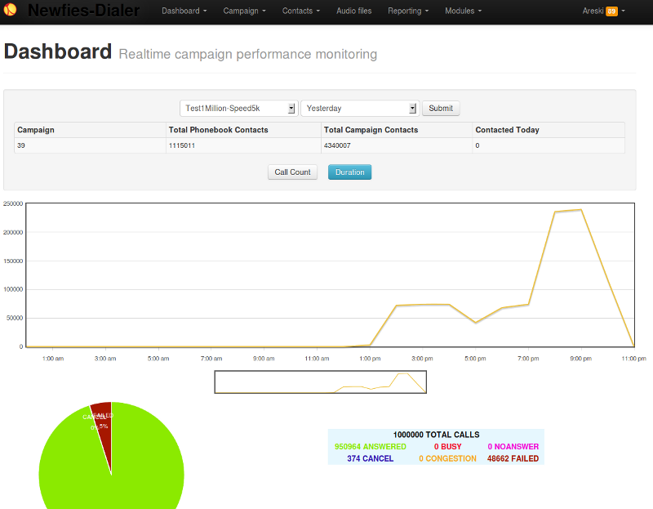Click the Newfies-Dialer orange logo icon
The height and width of the screenshot is (509, 653).
coord(10,9)
